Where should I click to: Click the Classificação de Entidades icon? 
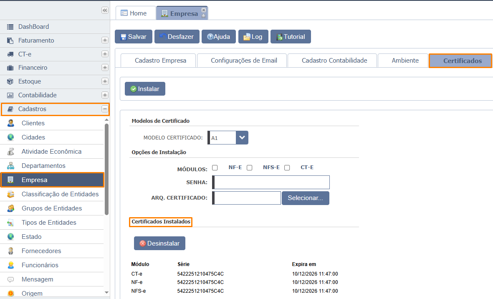[x=11, y=194]
